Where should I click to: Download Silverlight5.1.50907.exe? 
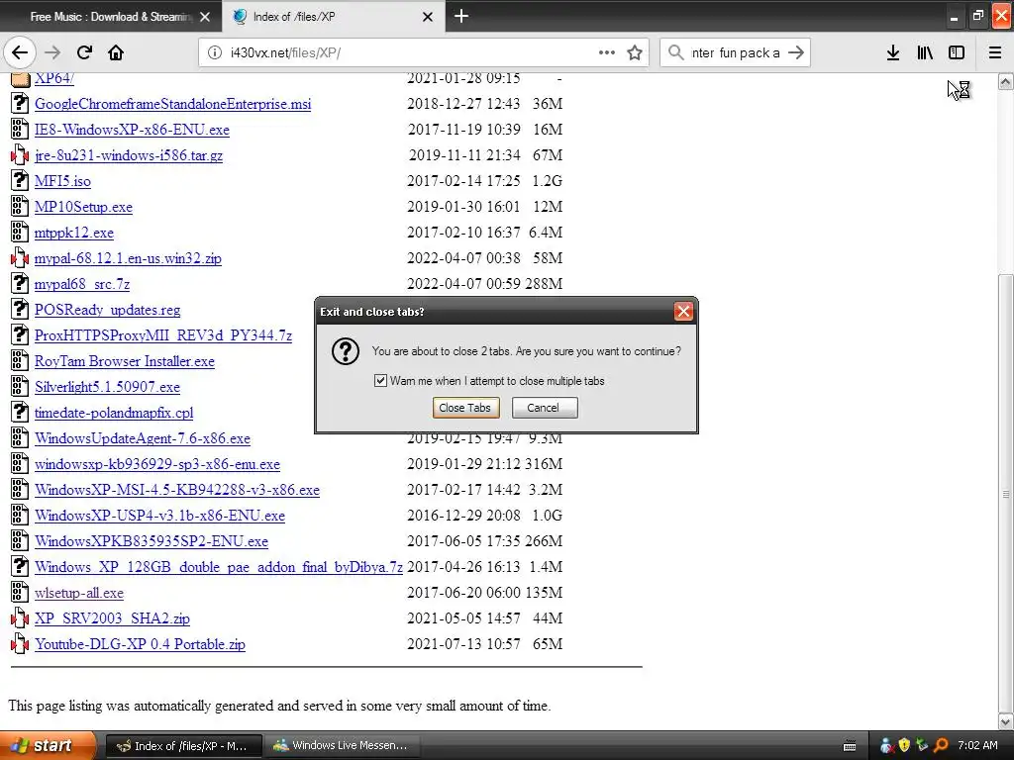pyautogui.click(x=107, y=387)
